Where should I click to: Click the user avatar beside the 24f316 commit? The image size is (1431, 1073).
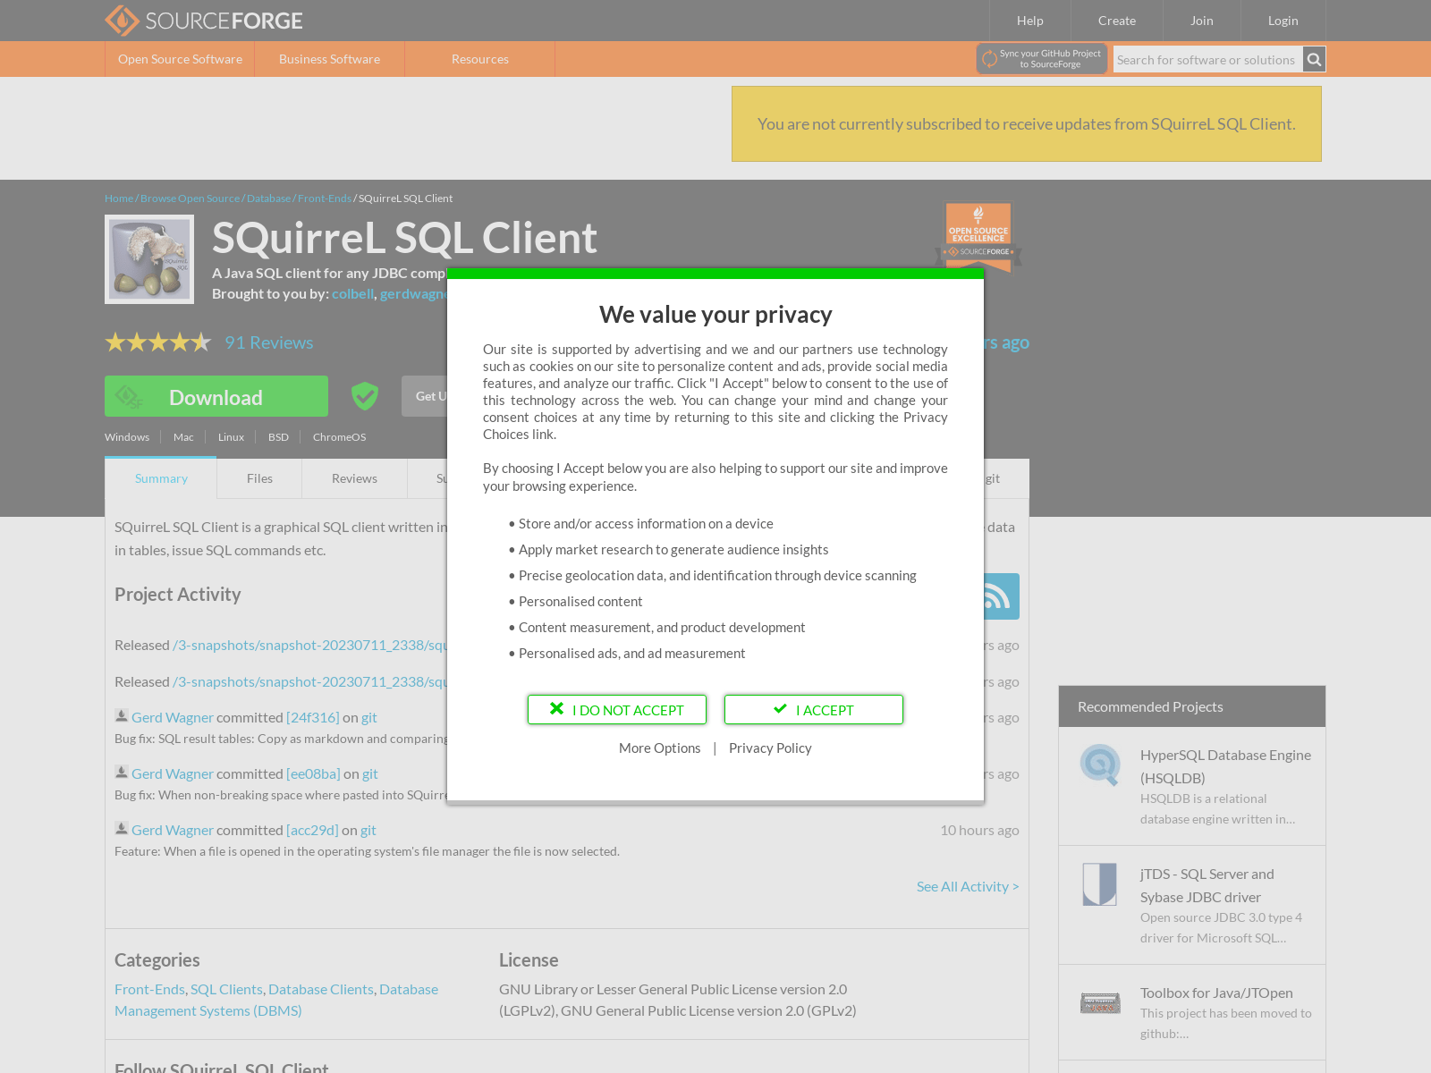122,715
